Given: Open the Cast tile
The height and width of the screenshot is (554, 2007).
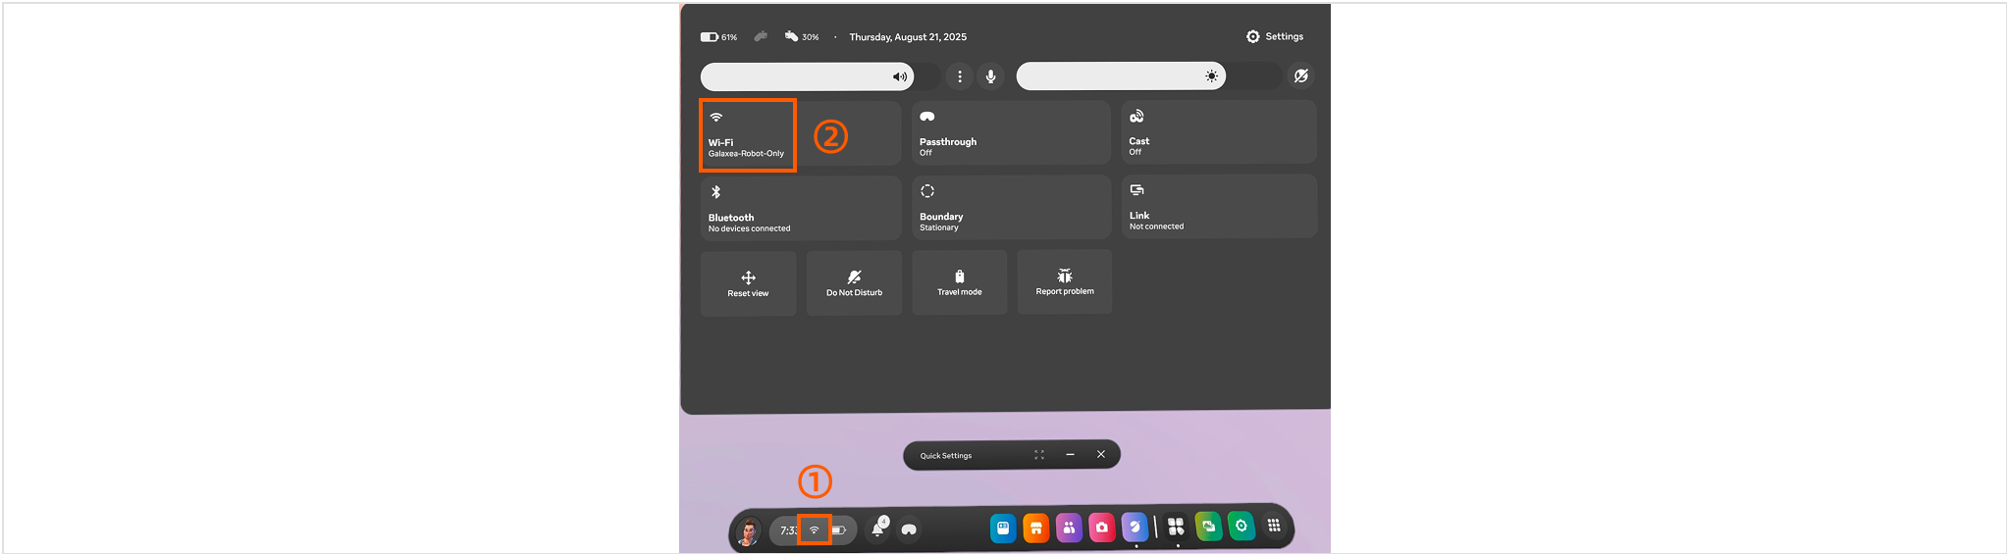Looking at the screenshot, I should click(1218, 132).
